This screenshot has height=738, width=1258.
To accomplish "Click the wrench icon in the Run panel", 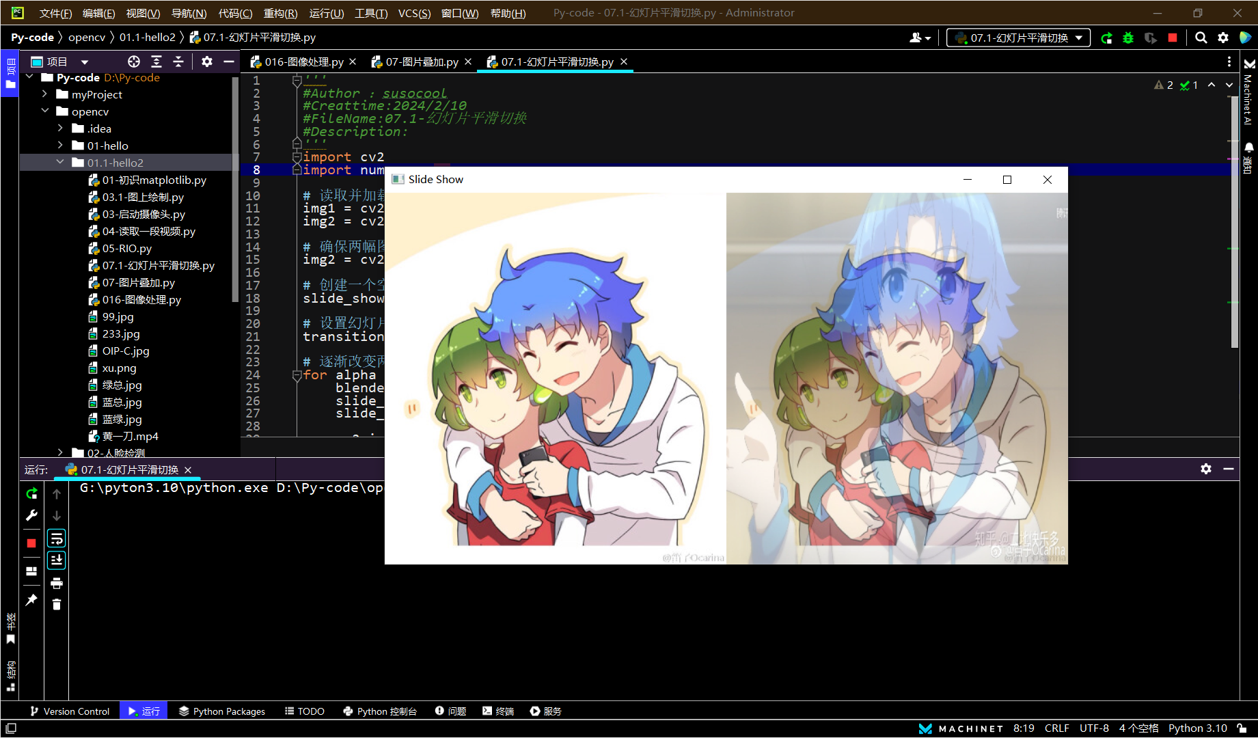I will pos(31,515).
